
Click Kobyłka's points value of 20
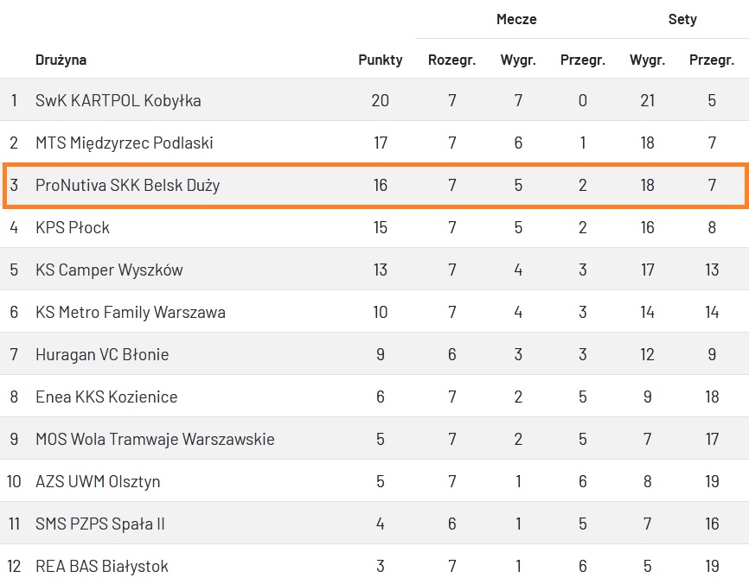click(x=381, y=100)
